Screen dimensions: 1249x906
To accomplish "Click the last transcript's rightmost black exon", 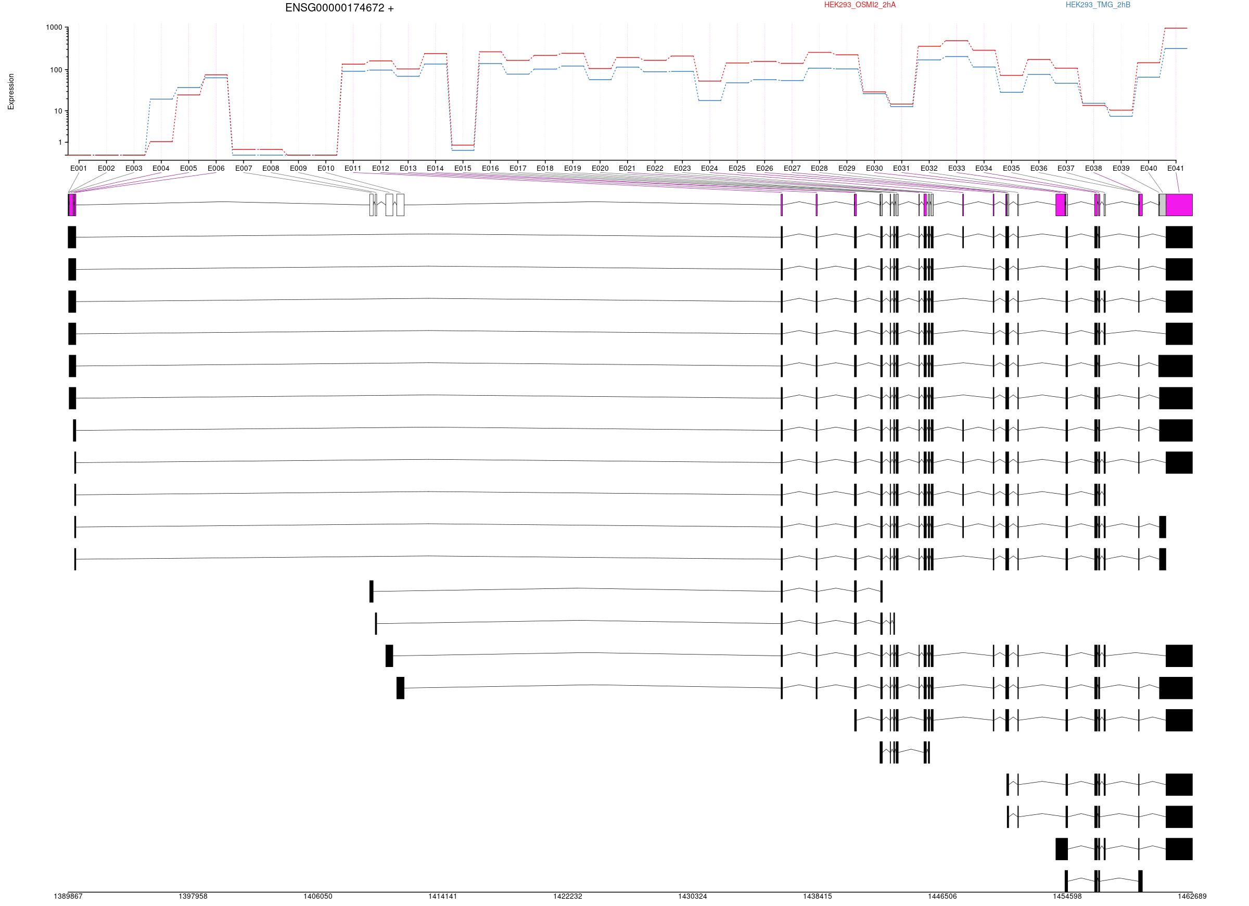I will [x=1140, y=880].
